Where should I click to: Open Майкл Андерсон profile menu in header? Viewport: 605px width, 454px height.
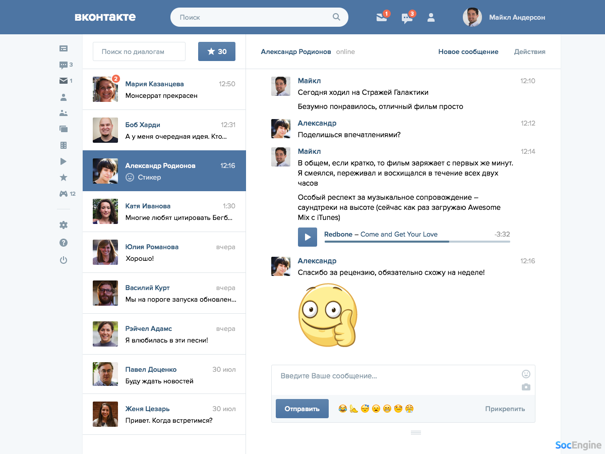point(504,17)
